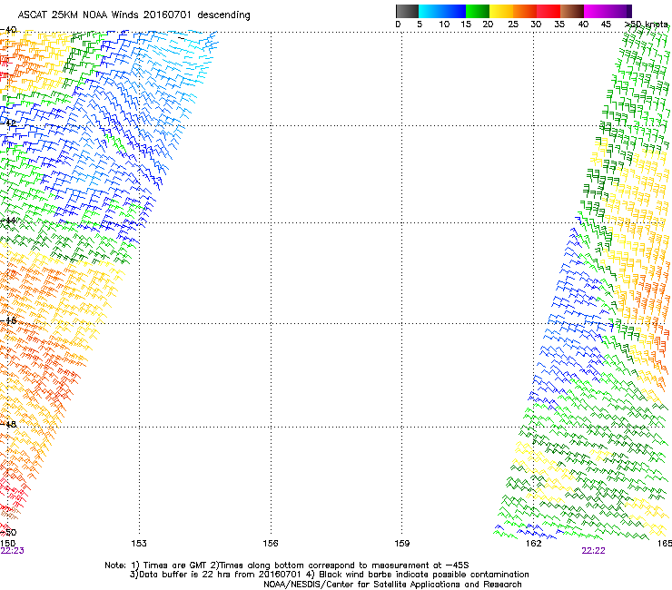672x590 pixels.
Task: Click the gray 0-5 knots color swatch
Action: 407,11
